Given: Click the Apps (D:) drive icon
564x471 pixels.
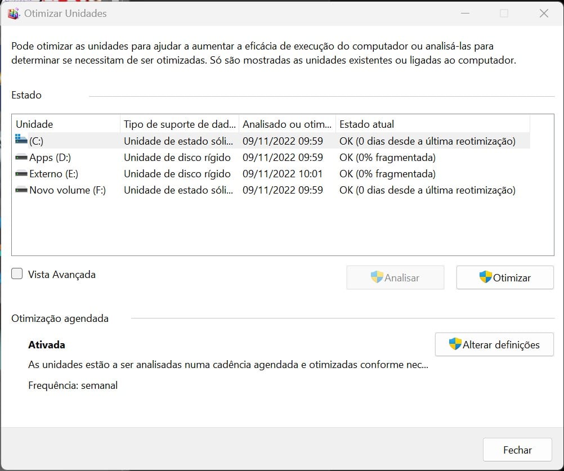Looking at the screenshot, I should coord(21,158).
